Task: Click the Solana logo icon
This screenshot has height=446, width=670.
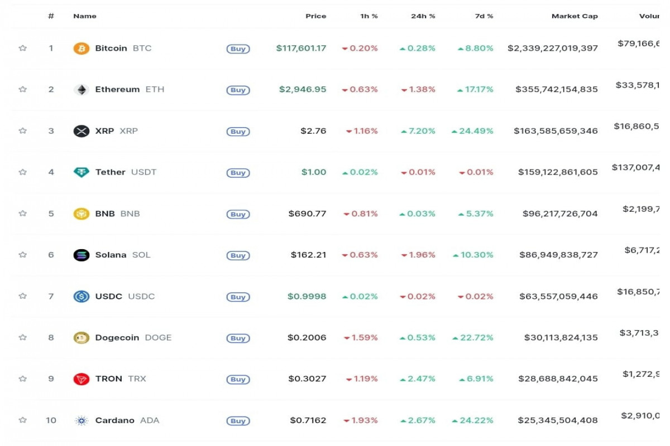Action: (81, 255)
